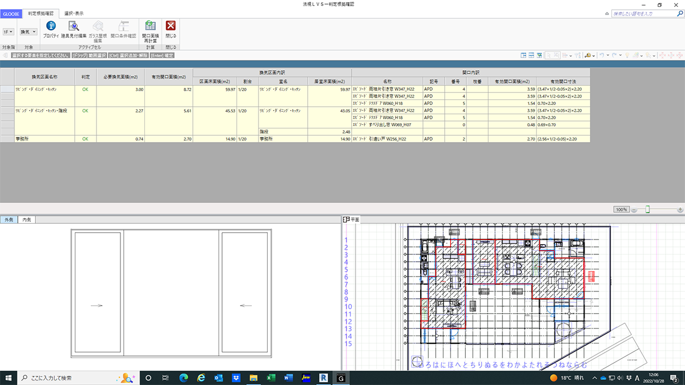
Task: Open the 選択・表示 ribbon tab
Action: (72, 13)
